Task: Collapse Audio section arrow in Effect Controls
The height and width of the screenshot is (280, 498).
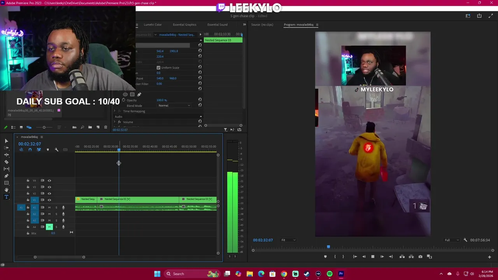Action: (201, 117)
